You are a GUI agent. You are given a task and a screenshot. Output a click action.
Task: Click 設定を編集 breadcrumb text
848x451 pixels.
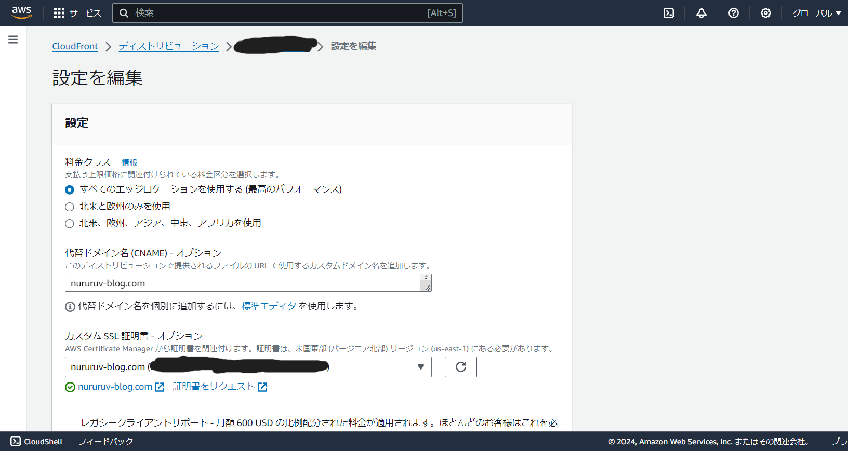(353, 46)
